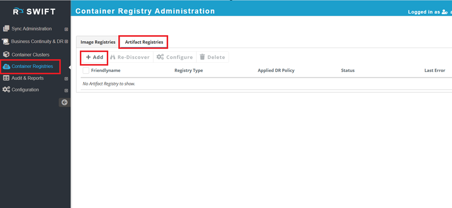Click the Add button
This screenshot has height=208, width=452.
(x=95, y=57)
